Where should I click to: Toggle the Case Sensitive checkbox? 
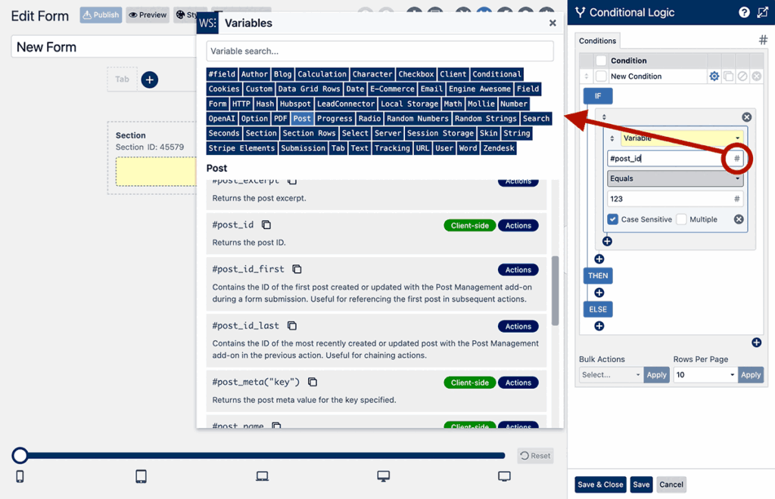613,219
